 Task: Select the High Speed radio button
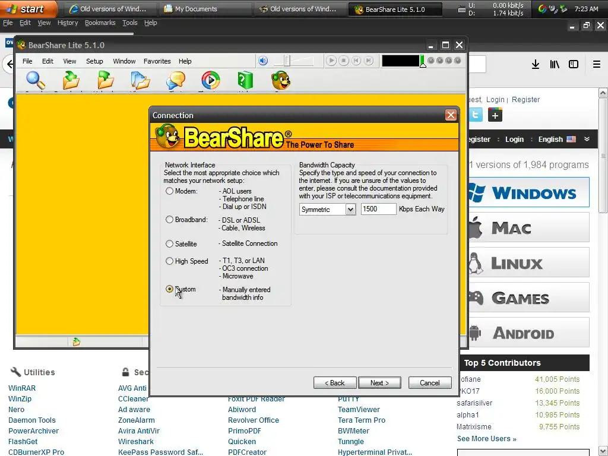pos(169,261)
